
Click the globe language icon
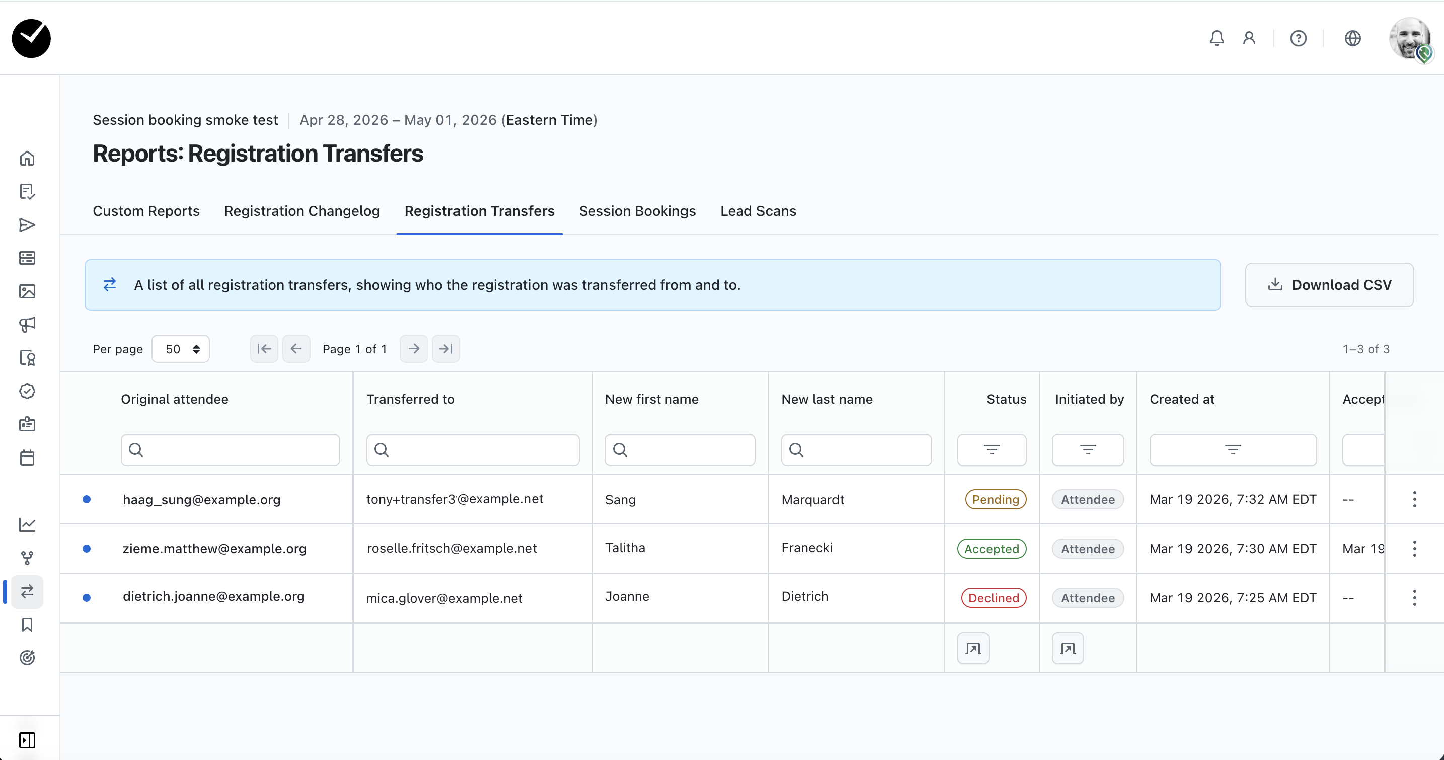click(x=1352, y=38)
